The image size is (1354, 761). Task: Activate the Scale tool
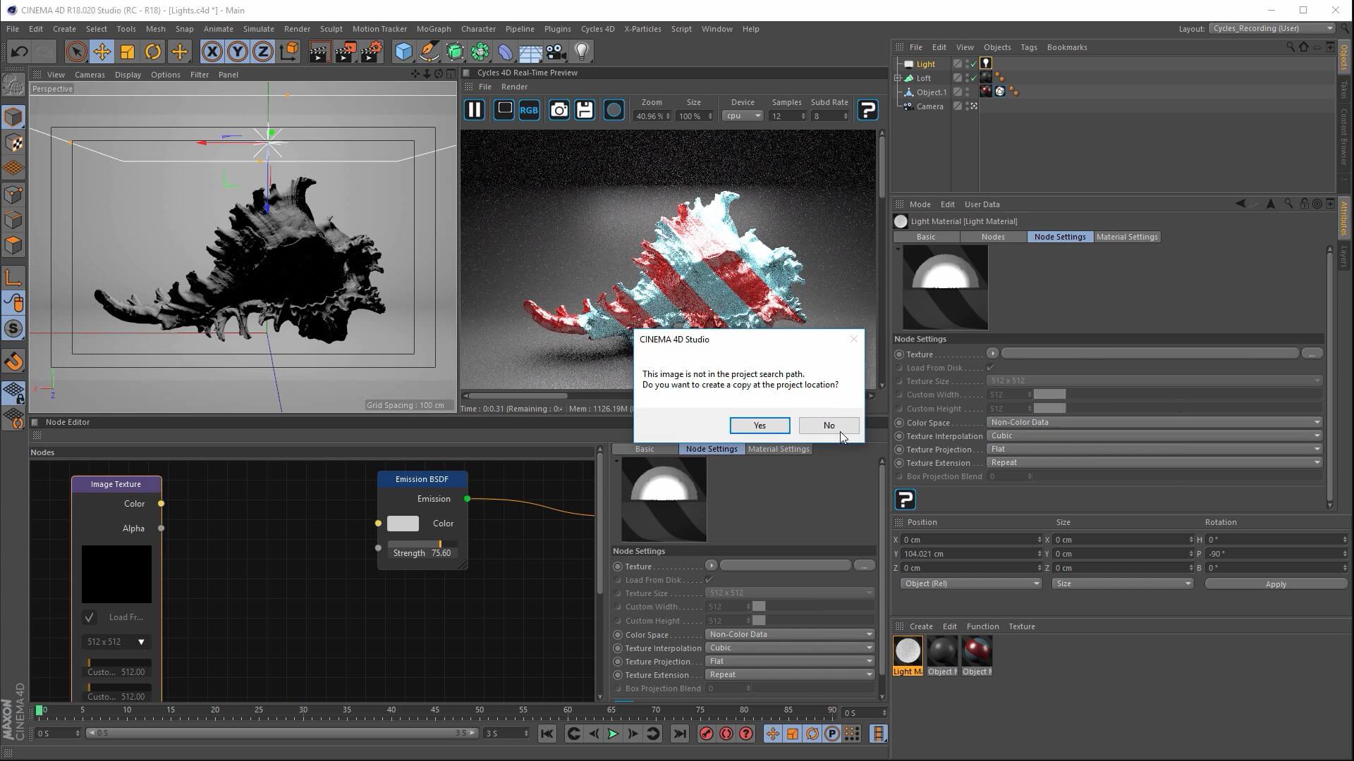pos(128,51)
